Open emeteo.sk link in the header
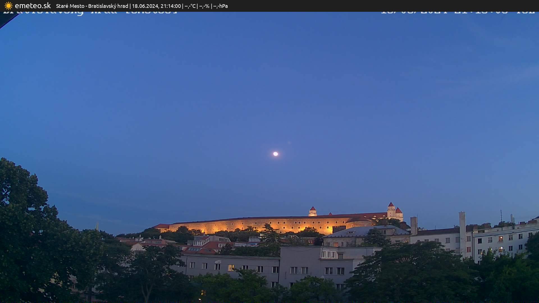This screenshot has width=539, height=303. click(32, 6)
